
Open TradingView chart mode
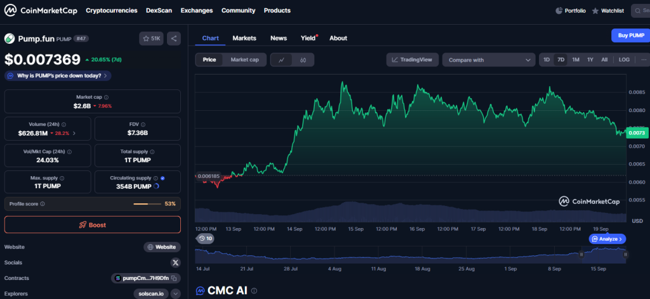click(x=412, y=60)
